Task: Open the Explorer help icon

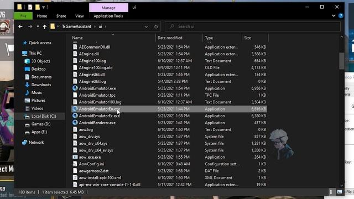Action: click(341, 16)
